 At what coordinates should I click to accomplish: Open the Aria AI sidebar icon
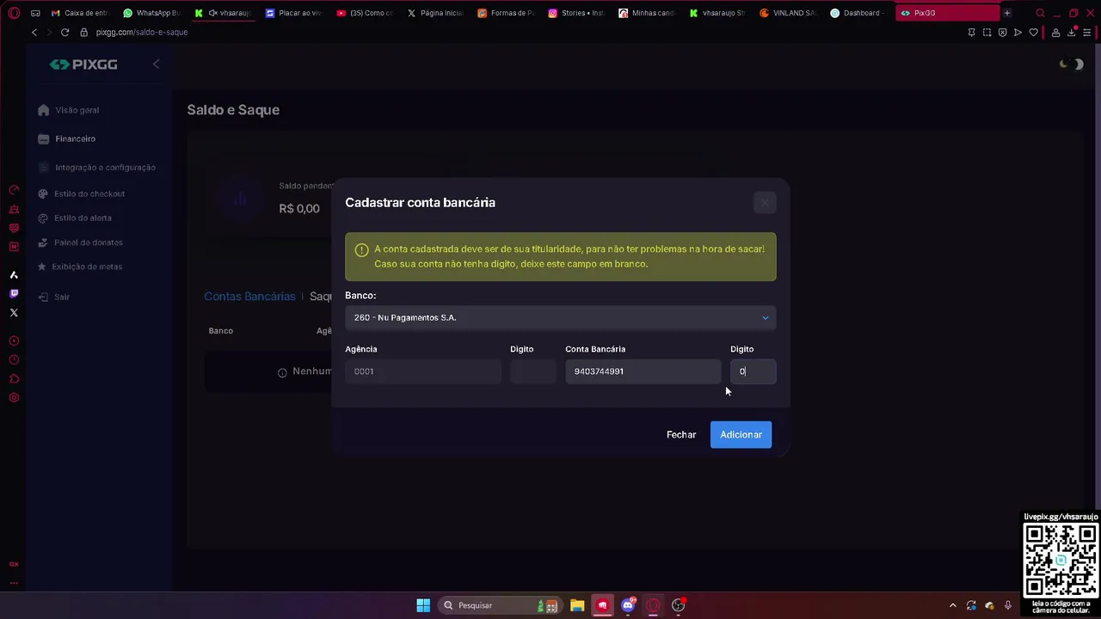point(14,275)
